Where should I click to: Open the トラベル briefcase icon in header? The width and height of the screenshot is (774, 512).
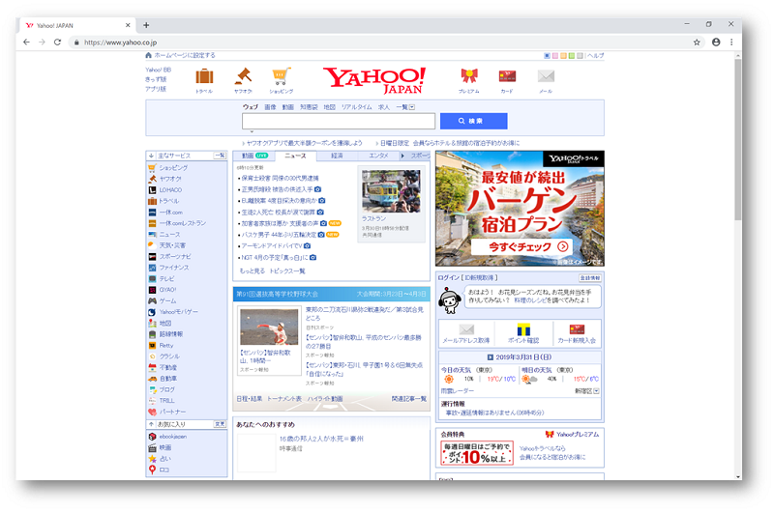(204, 77)
